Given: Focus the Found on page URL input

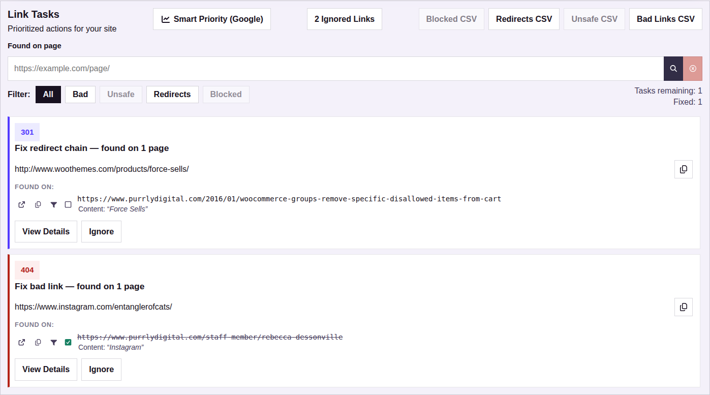Looking at the screenshot, I should coord(335,69).
